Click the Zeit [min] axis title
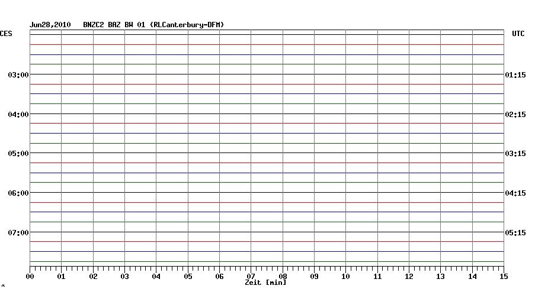 click(265, 283)
